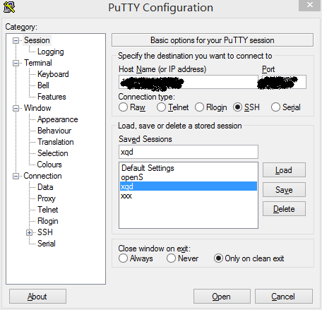322x310 pixels.
Task: Open the Colours category
Action: point(49,165)
